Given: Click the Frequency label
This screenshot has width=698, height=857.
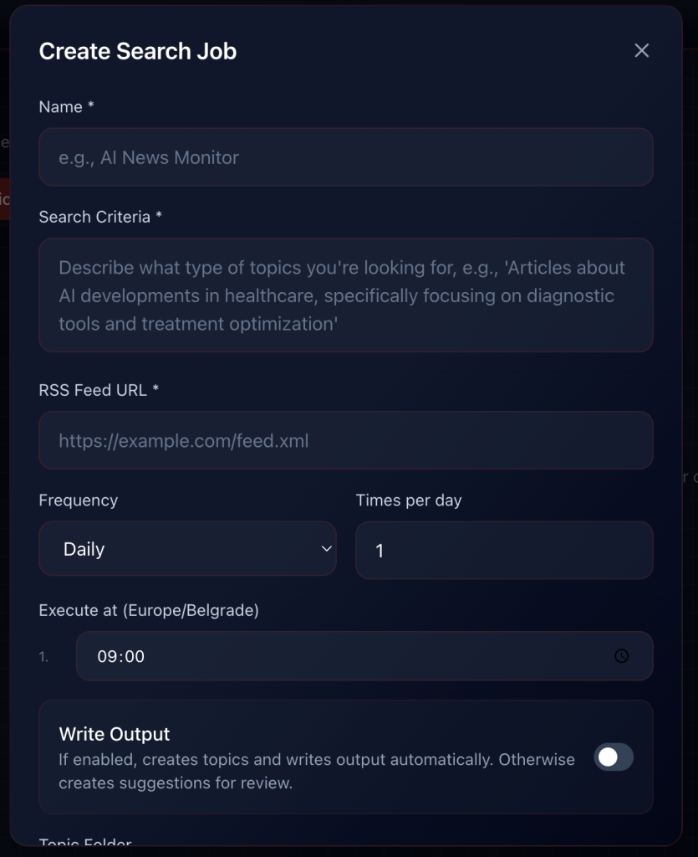Looking at the screenshot, I should coord(79,500).
